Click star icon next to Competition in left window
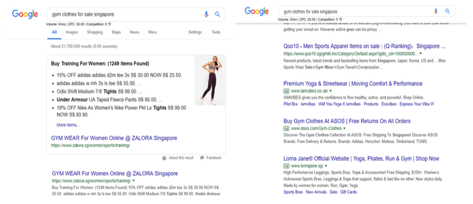Image resolution: width=473 pixels, height=204 pixels. pos(109,24)
